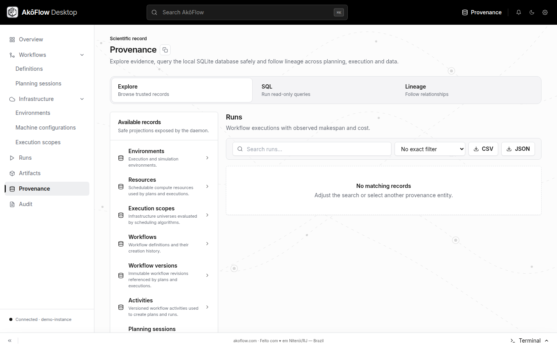Go to Machine configurations
The image size is (557, 348).
click(46, 128)
